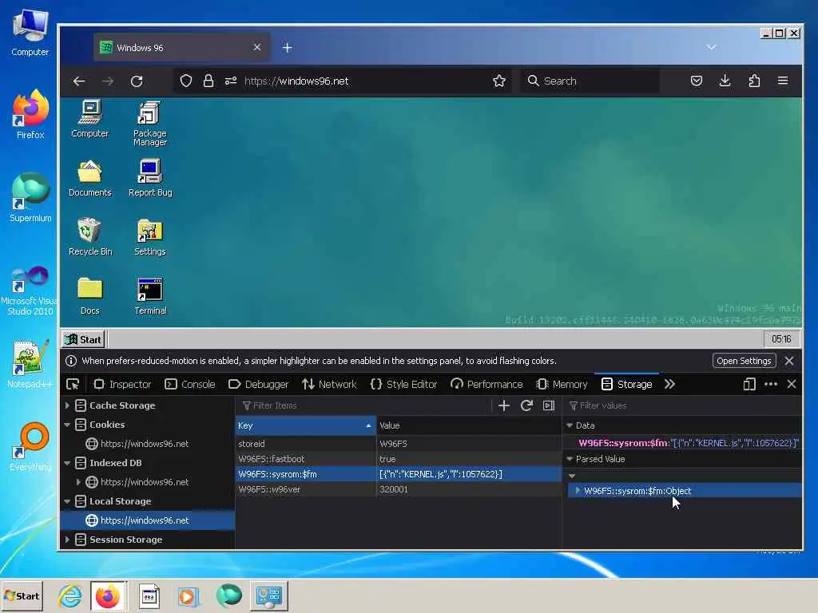818x613 pixels.
Task: Open List all tabs chevron
Action: point(711,47)
